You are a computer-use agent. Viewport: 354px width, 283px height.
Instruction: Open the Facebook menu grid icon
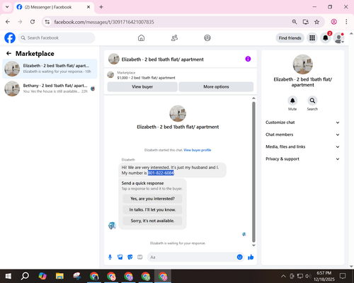[x=312, y=38]
